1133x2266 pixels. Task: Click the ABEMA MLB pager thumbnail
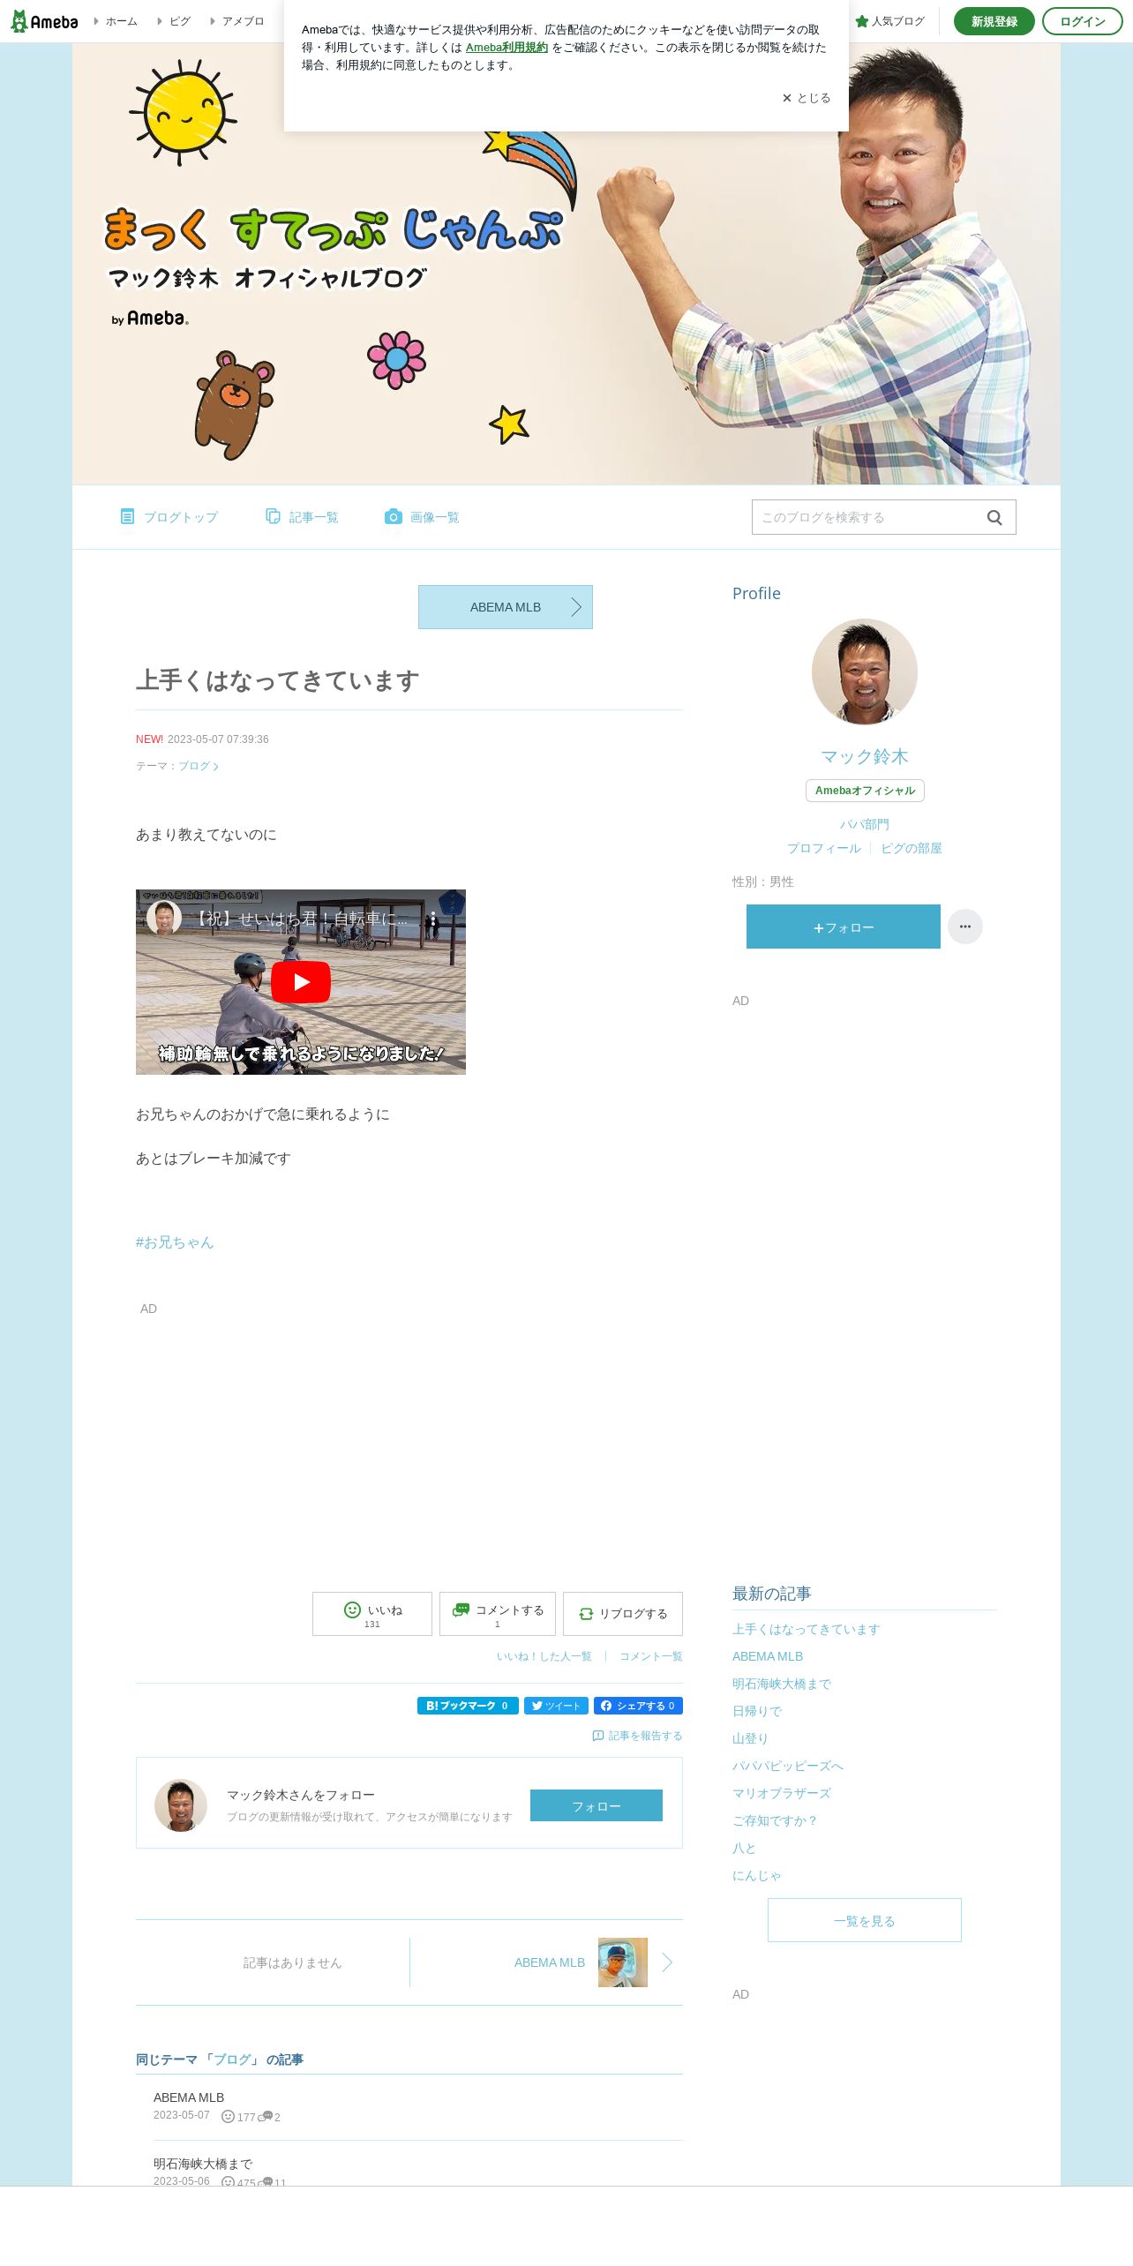pos(623,1962)
